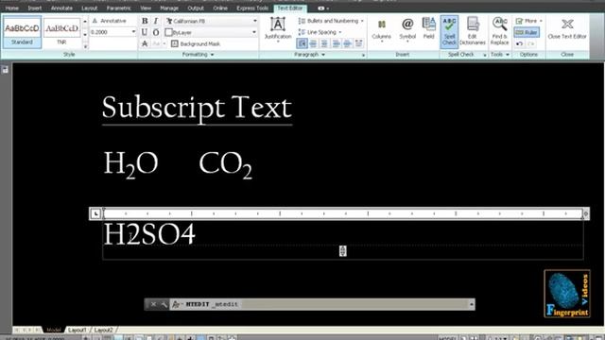Click the tab stop marker on the ruler
The height and width of the screenshot is (340, 605).
[x=95, y=213]
